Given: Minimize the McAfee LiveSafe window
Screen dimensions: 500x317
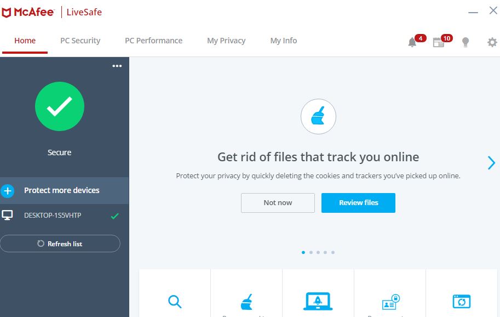Looking at the screenshot, I should (473, 13).
